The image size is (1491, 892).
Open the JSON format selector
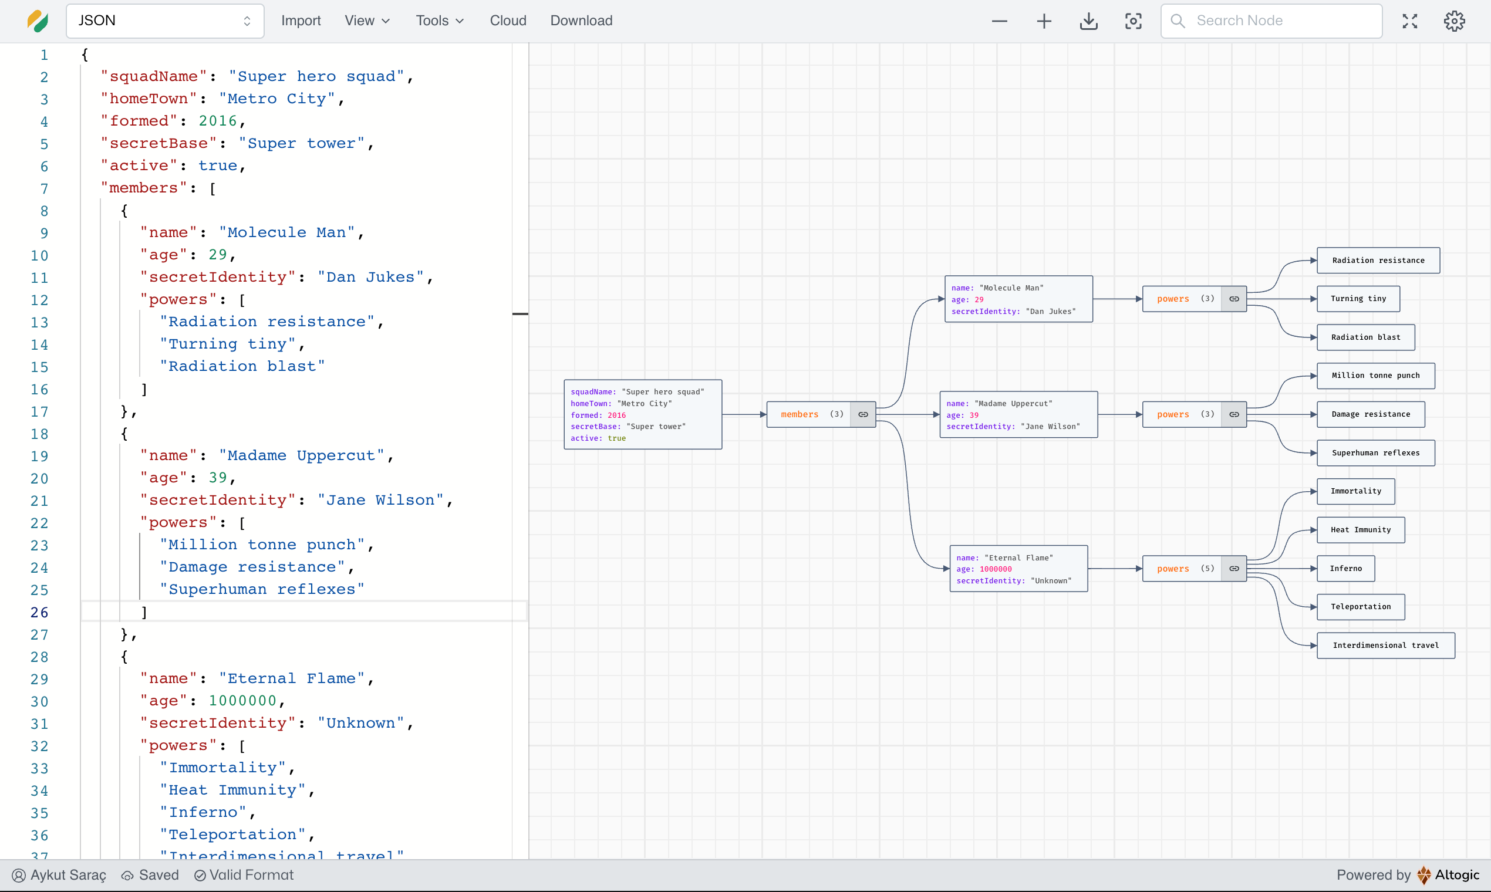[165, 21]
